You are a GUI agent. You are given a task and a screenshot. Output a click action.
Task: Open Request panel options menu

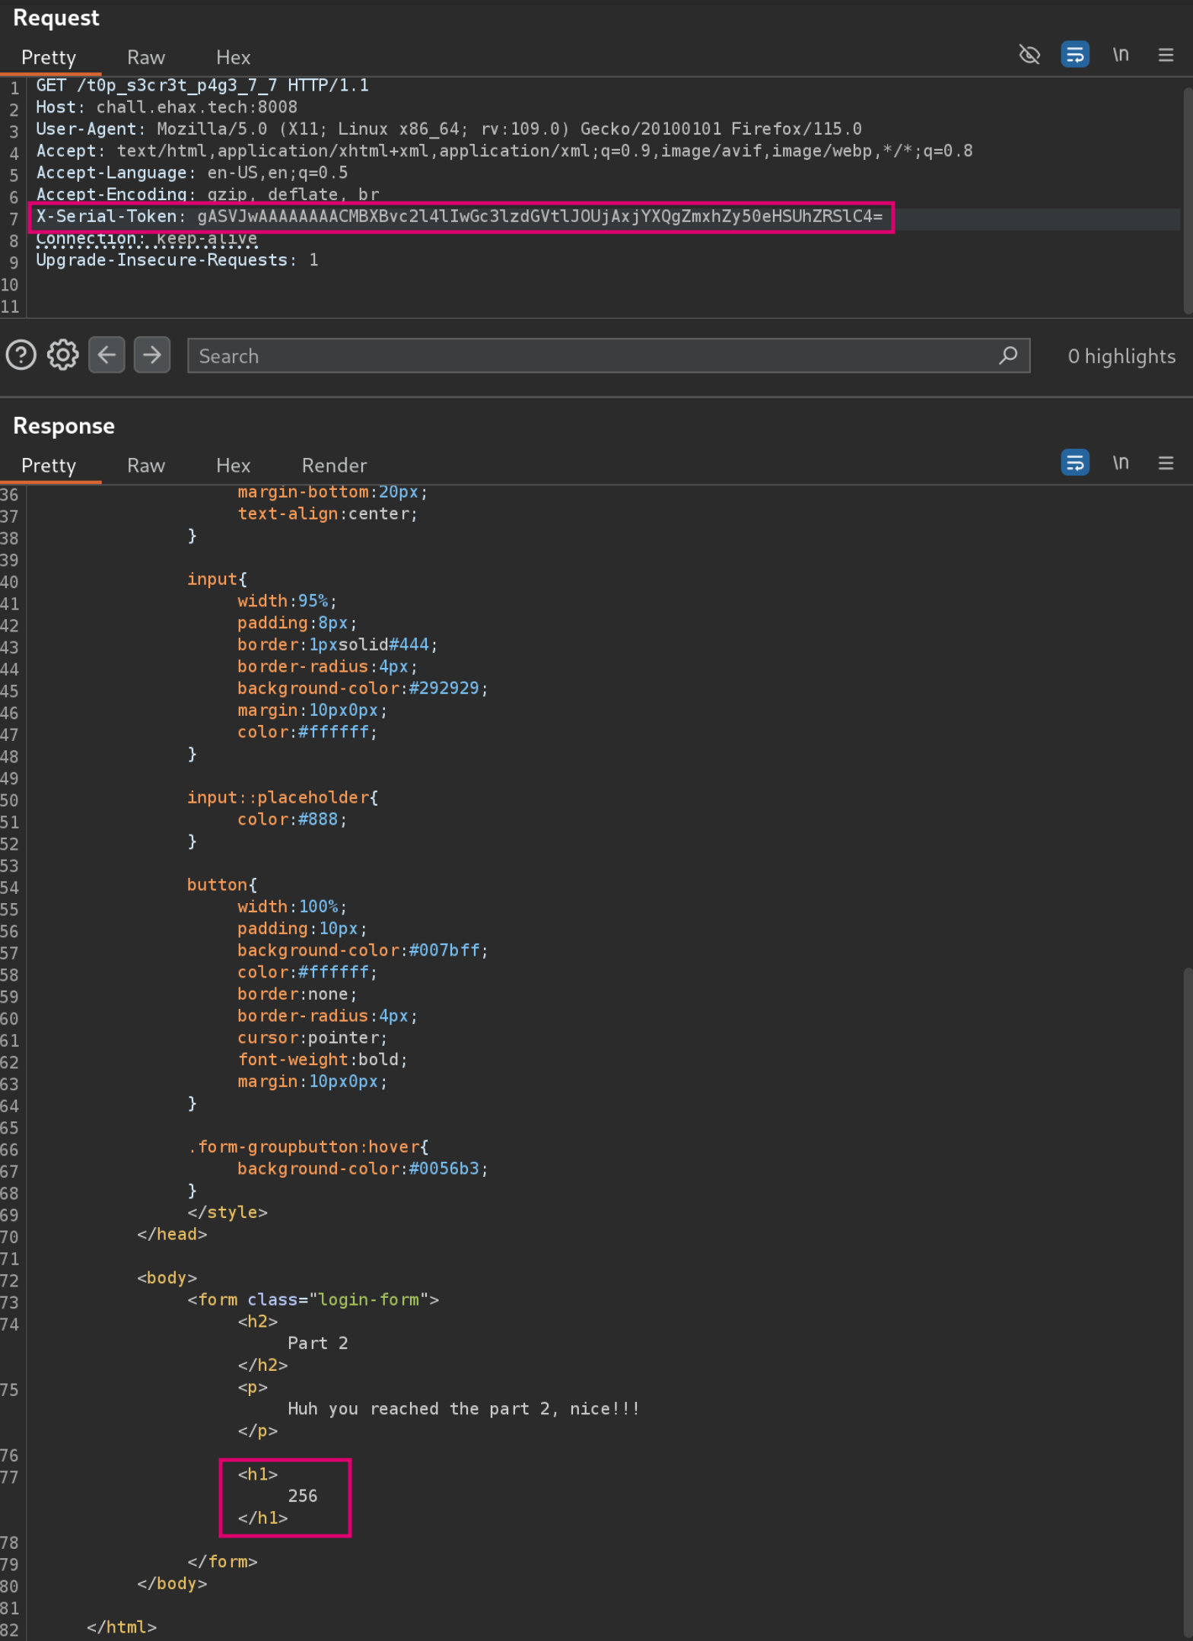1166,55
